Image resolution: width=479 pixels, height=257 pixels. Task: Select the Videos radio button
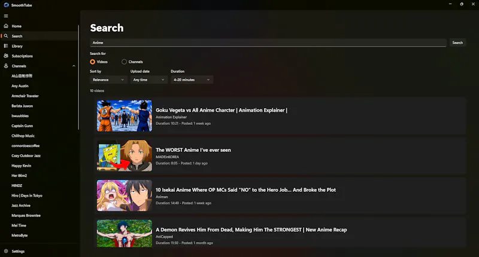[93, 62]
